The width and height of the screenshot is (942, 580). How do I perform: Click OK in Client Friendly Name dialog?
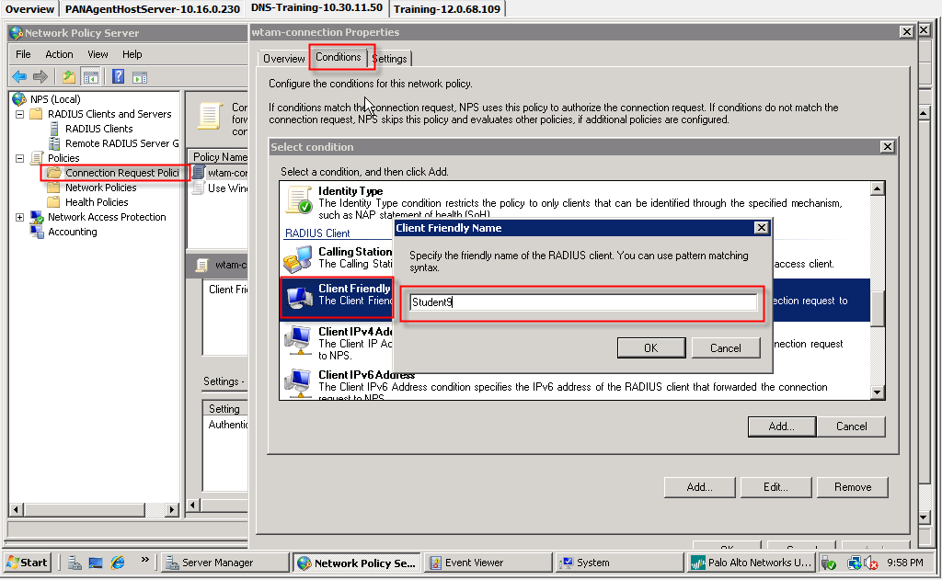[x=651, y=348]
